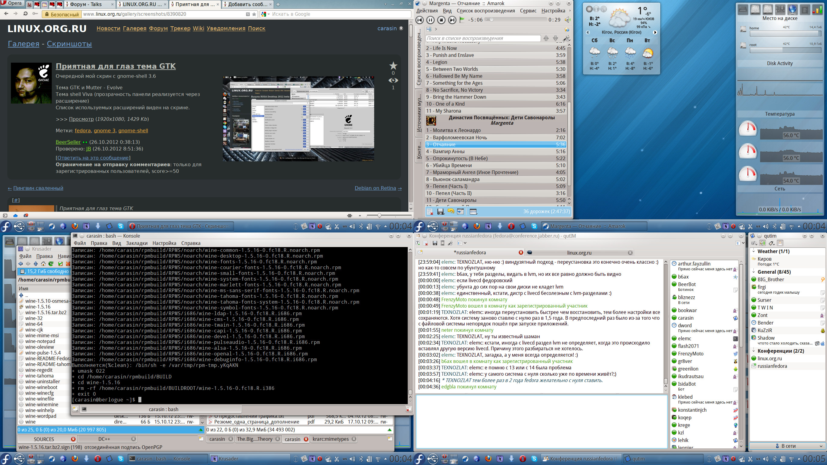Go back in Opera

click(x=6, y=14)
